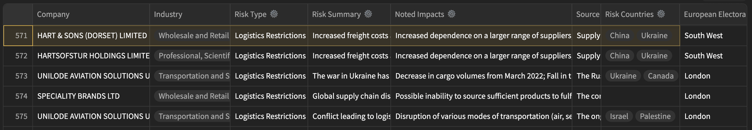The image size is (752, 130).
Task: Open Risk Summary column gear icon
Action: click(x=368, y=14)
